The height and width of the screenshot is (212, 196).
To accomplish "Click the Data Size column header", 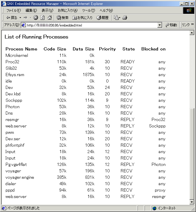I will pos(84,49).
